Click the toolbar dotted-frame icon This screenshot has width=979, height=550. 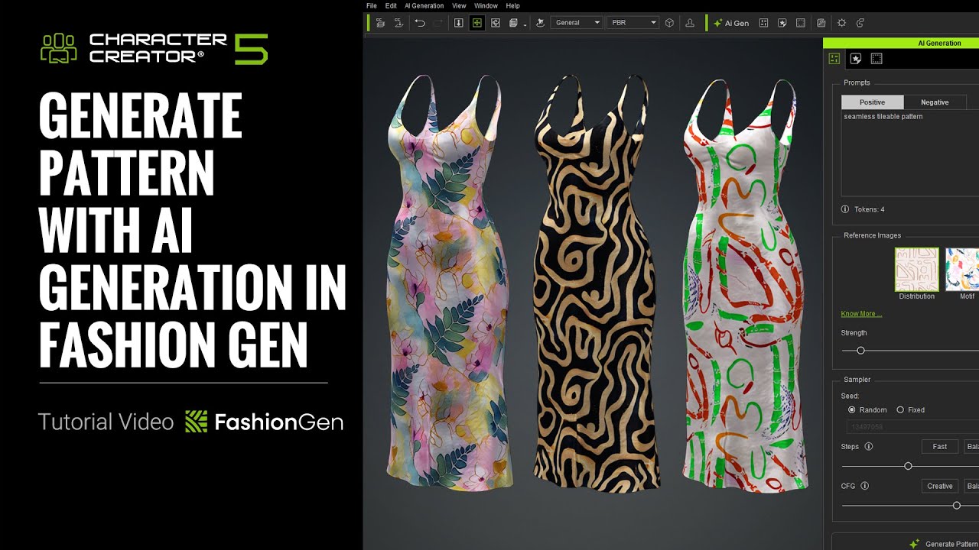coord(801,23)
